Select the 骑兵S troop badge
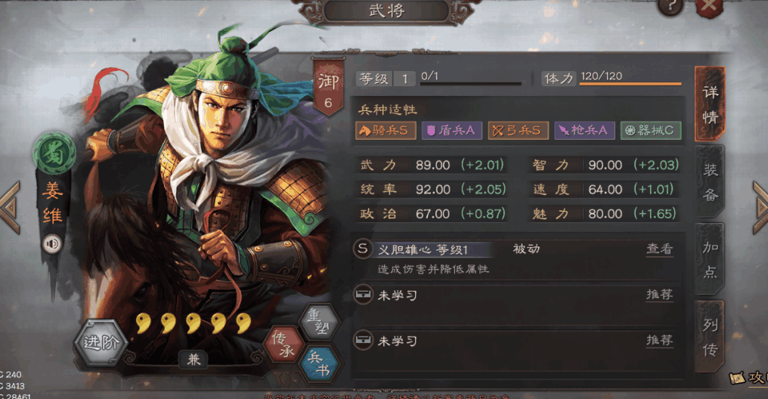The width and height of the screenshot is (768, 399). pyautogui.click(x=386, y=130)
